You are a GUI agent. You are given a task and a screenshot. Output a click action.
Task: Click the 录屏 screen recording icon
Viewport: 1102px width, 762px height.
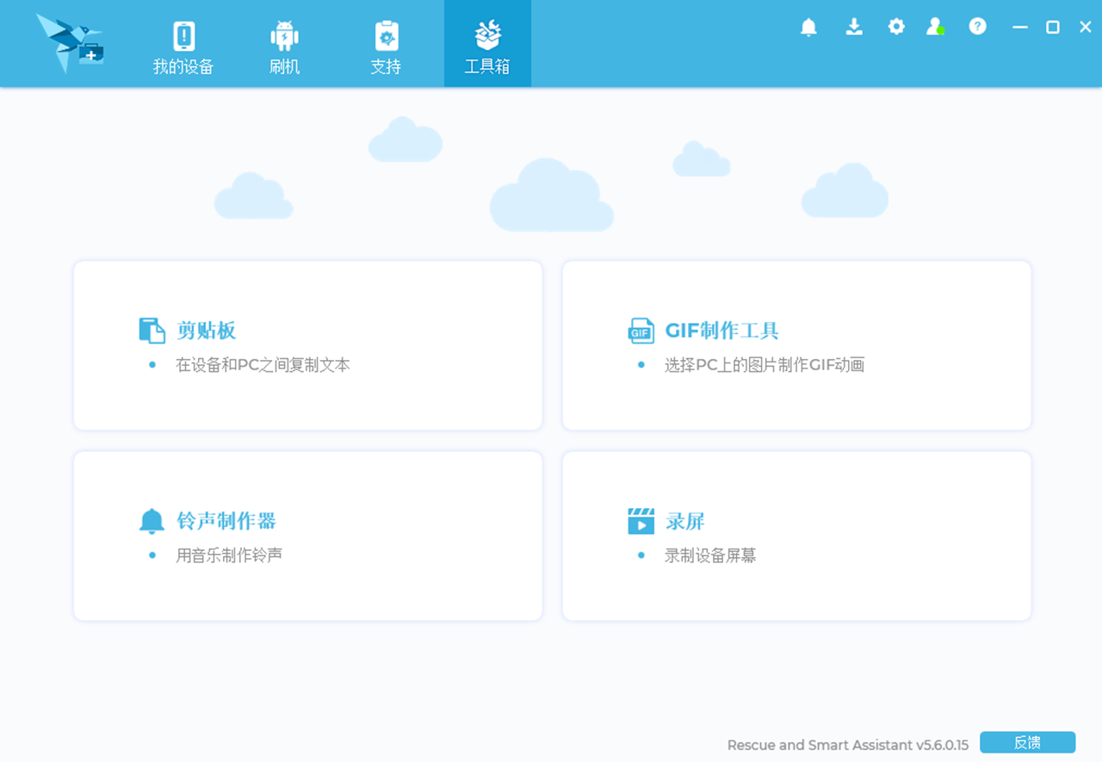[641, 520]
